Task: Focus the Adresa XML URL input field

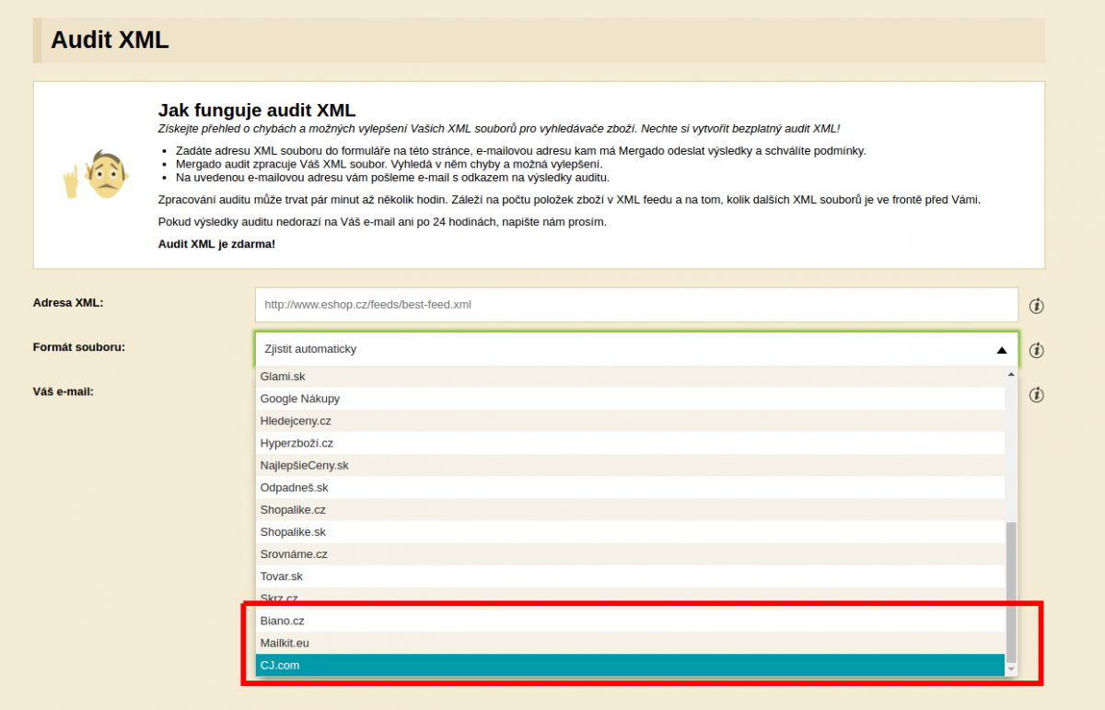Action: click(x=636, y=304)
